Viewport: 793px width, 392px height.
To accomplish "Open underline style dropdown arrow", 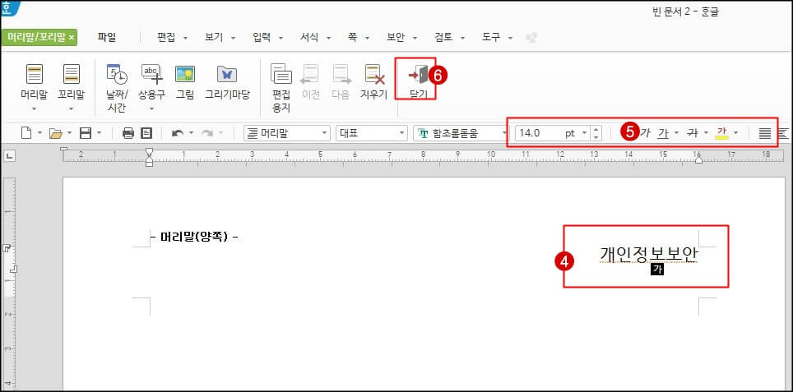I will point(676,133).
